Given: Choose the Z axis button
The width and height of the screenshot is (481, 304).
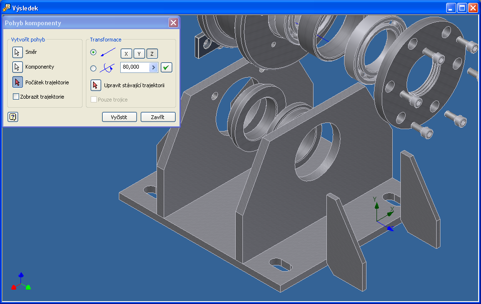Looking at the screenshot, I should (x=152, y=54).
